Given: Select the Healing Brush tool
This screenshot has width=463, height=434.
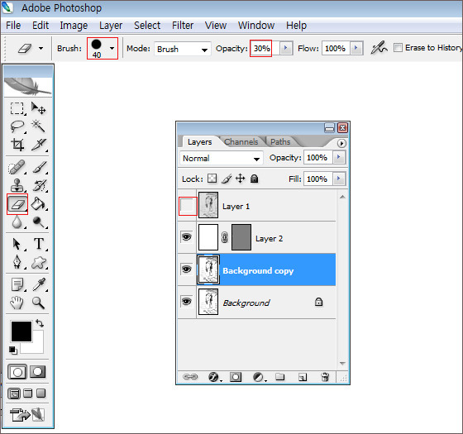Looking at the screenshot, I should tap(17, 167).
